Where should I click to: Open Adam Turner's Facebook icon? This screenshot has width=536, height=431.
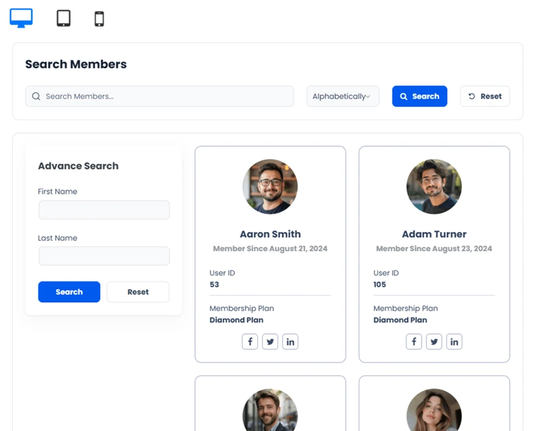(414, 342)
